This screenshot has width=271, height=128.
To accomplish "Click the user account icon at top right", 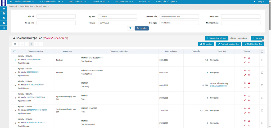I will 255,2.
